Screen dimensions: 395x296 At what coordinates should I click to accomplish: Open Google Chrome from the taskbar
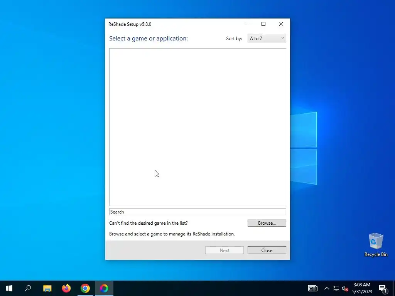coord(85,288)
